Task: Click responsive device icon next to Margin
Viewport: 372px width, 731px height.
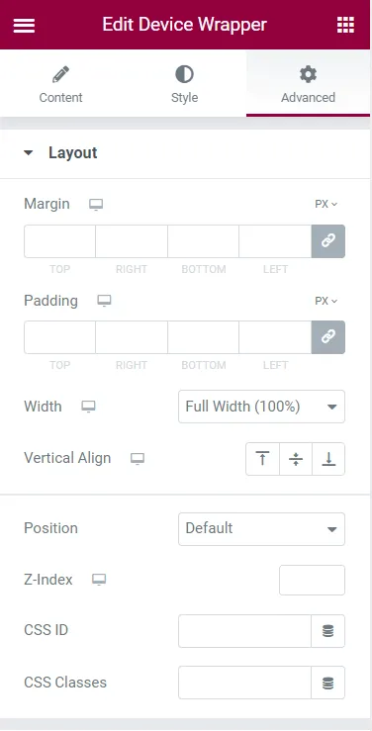Action: (x=96, y=205)
